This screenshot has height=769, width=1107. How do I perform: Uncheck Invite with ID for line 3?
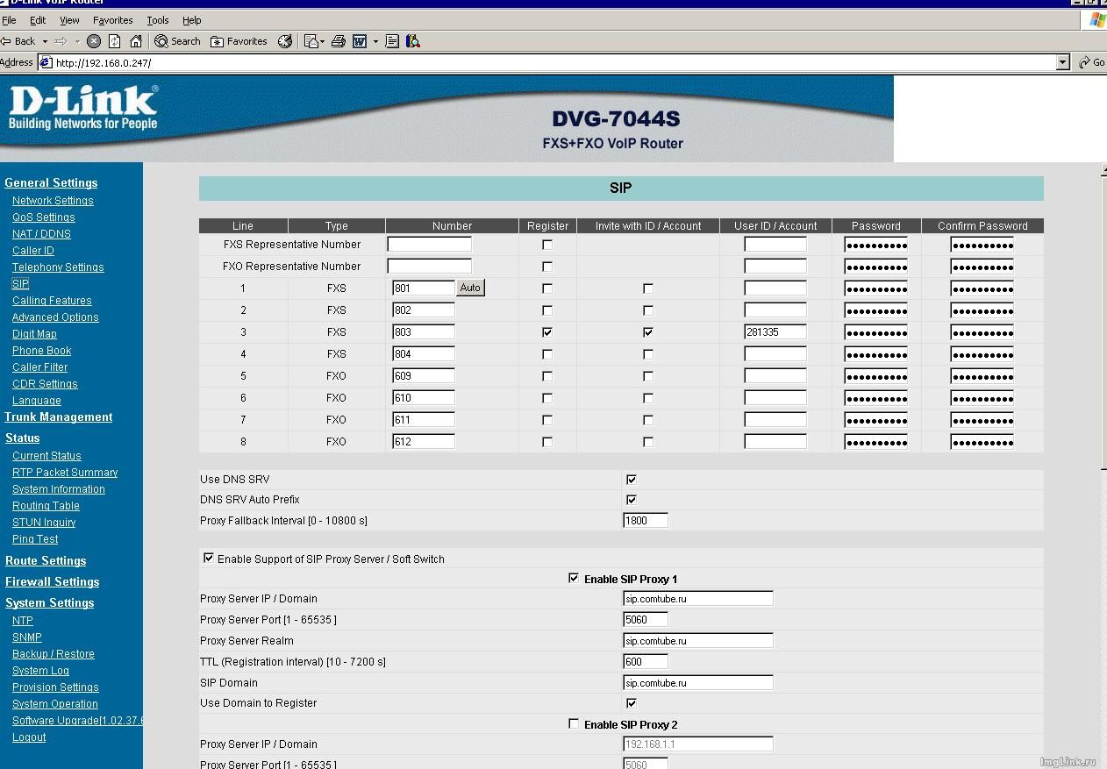coord(648,332)
